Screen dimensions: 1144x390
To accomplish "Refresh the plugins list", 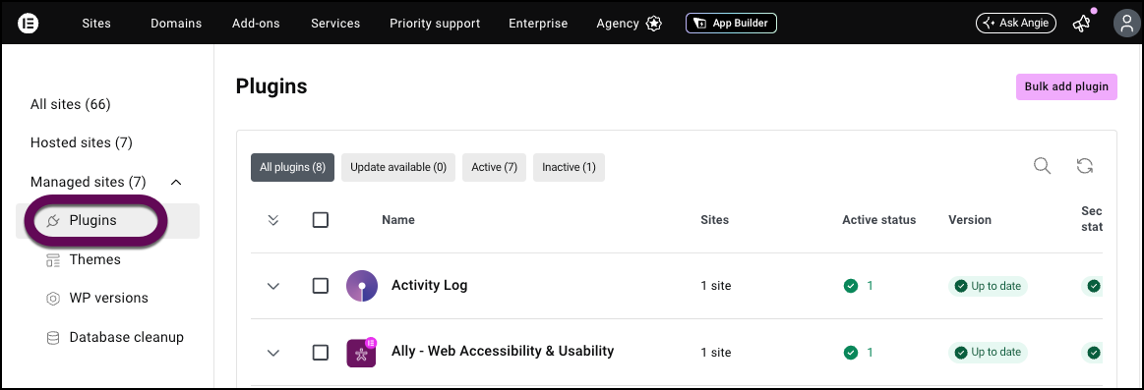I will click(x=1085, y=166).
